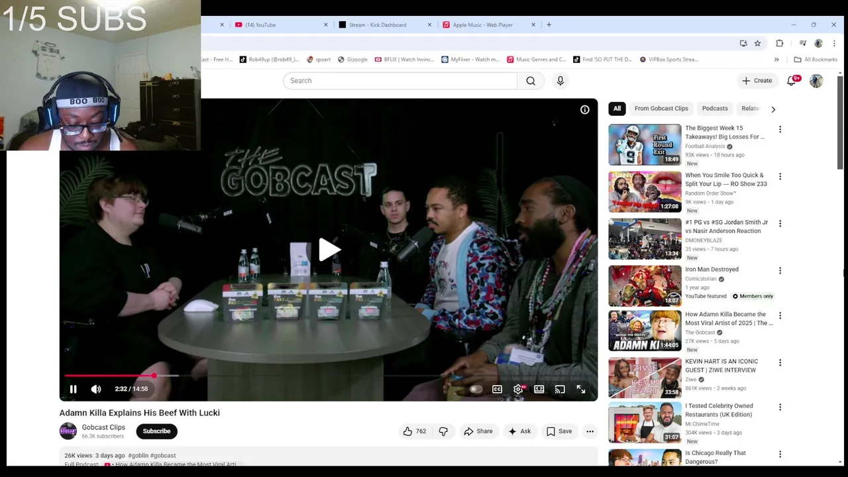Open the Music Genres bookmark
The image size is (848, 477).
point(537,60)
